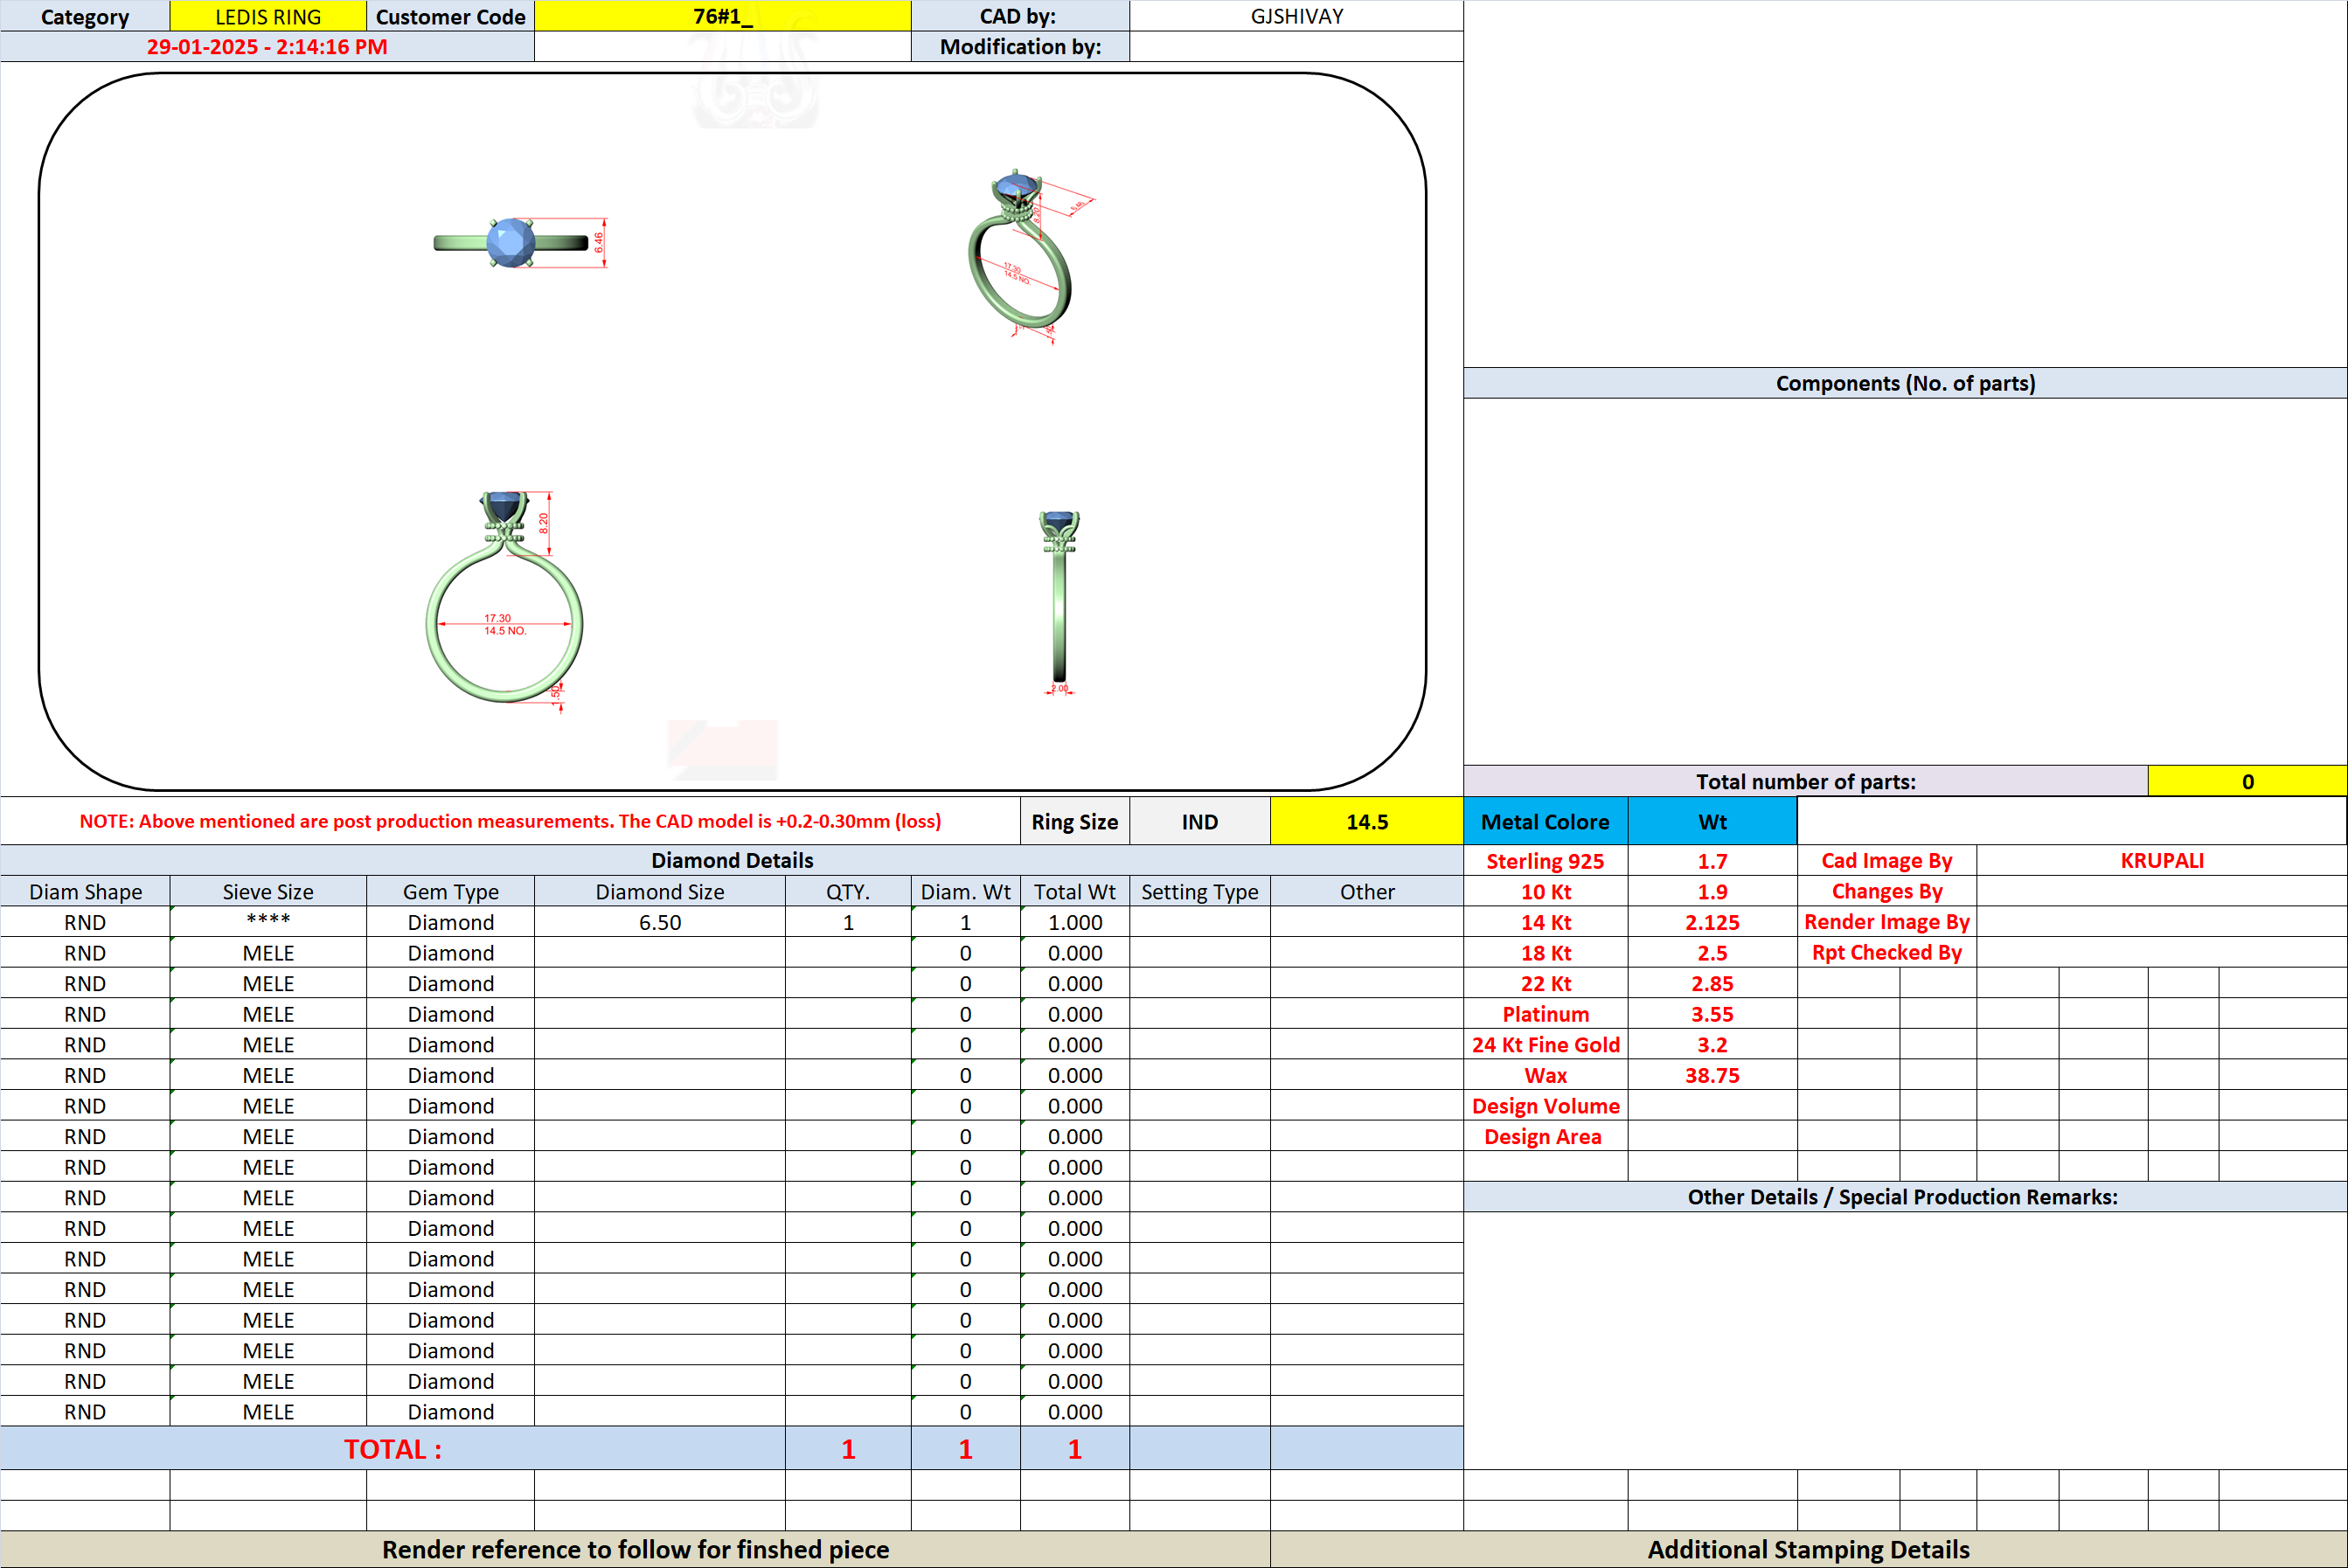Click the 10 Kt weight '1.9'

click(1712, 891)
